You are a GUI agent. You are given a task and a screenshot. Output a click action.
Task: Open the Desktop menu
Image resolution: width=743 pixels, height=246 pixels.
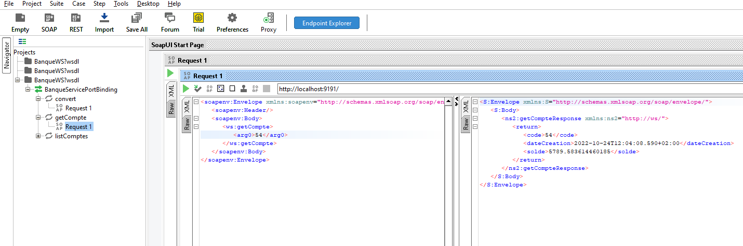click(148, 4)
